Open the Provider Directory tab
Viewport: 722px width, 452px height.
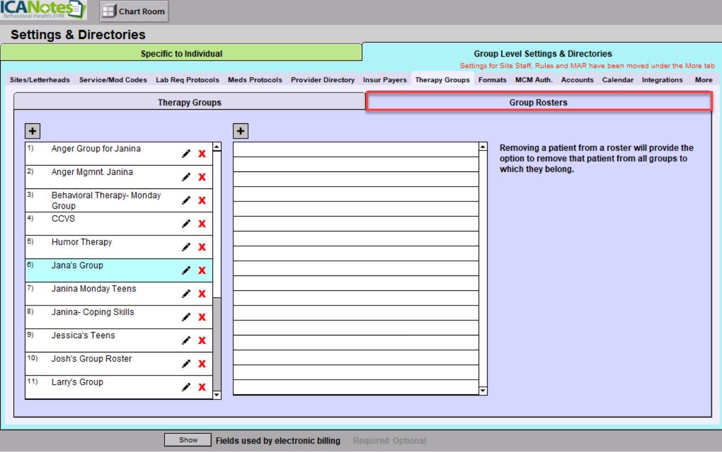[x=323, y=80]
